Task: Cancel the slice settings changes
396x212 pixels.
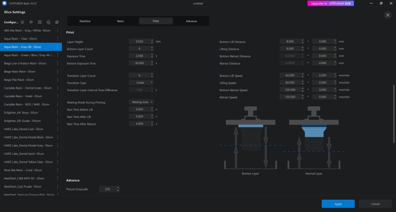Action: pos(375,204)
